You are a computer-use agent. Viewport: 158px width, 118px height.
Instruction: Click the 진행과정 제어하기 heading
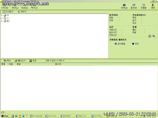click(x=118, y=40)
